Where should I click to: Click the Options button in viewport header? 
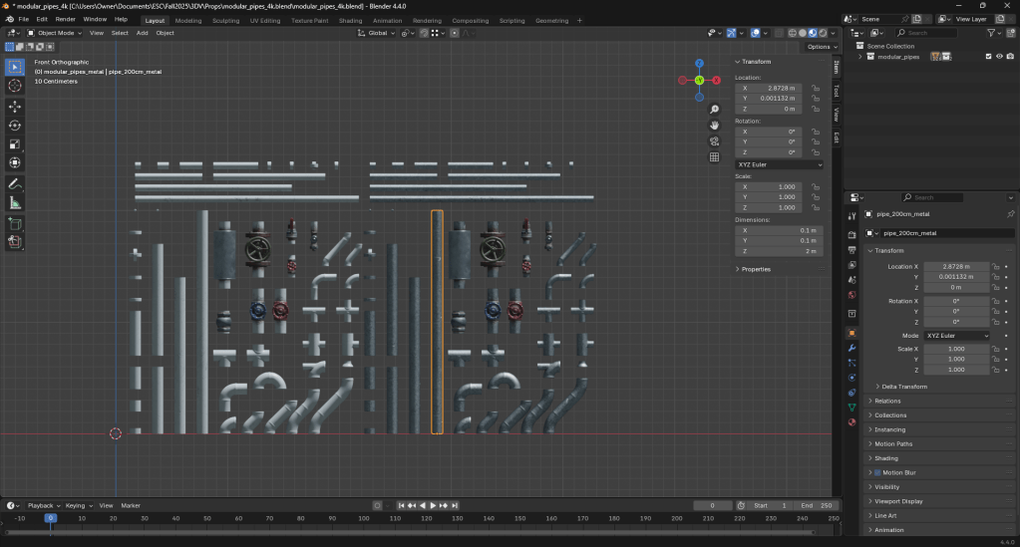tap(819, 47)
